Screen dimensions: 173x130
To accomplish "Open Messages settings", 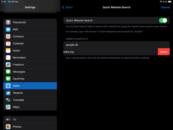I will [19, 72].
